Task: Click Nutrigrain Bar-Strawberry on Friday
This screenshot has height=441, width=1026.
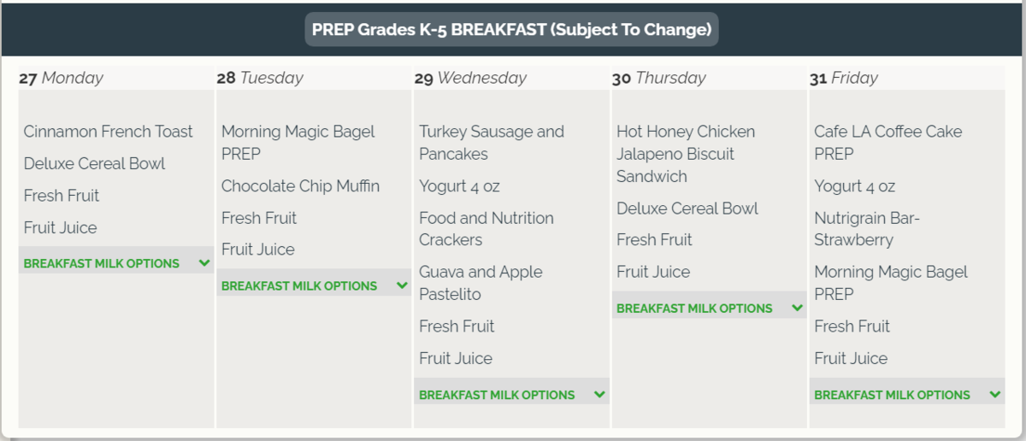Action: (x=866, y=229)
